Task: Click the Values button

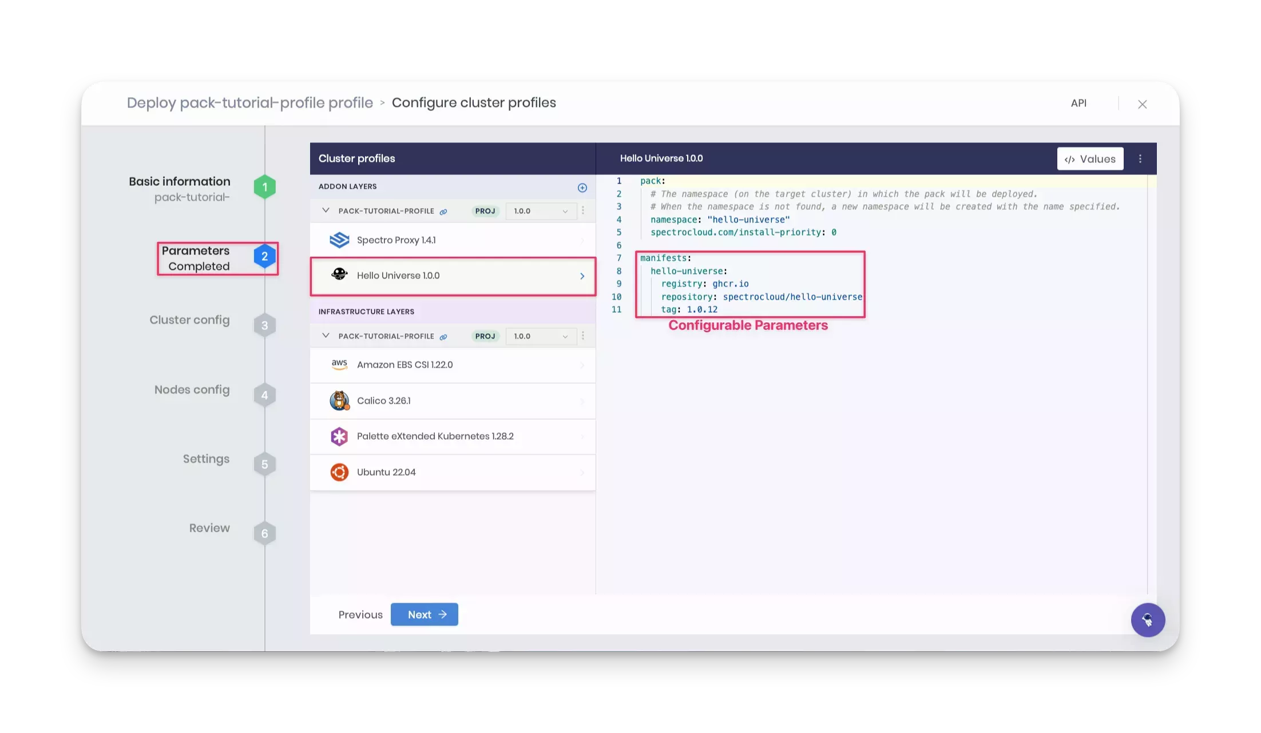Action: [x=1089, y=158]
